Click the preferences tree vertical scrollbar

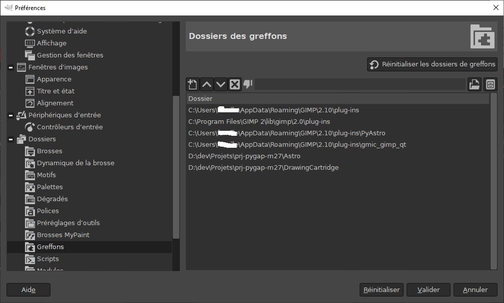[x=176, y=167]
